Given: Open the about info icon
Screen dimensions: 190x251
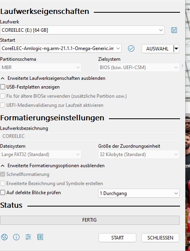Looking at the screenshot, I should pyautogui.click(x=16, y=237).
